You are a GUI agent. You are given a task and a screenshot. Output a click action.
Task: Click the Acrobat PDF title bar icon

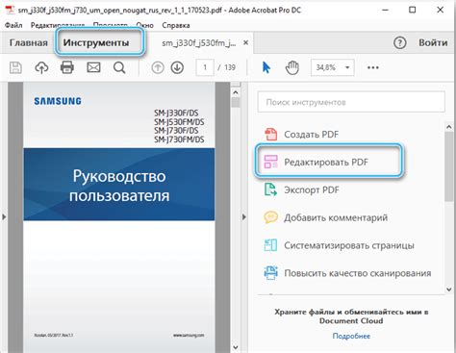coord(10,10)
